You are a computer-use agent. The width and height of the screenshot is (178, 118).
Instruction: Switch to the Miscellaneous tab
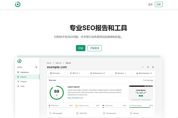point(143,73)
